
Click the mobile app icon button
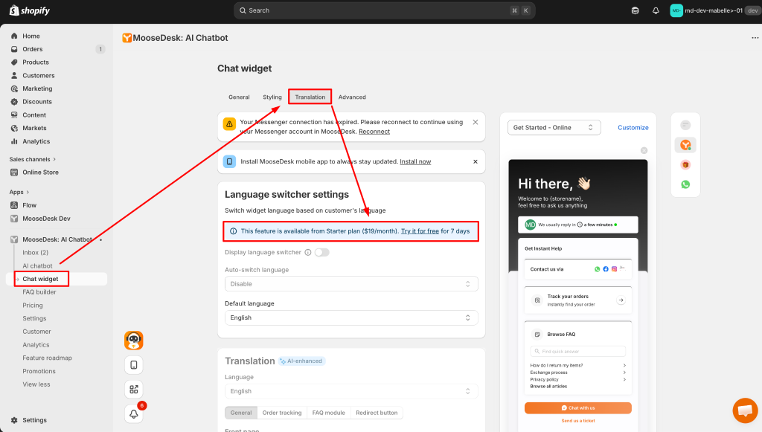[134, 365]
